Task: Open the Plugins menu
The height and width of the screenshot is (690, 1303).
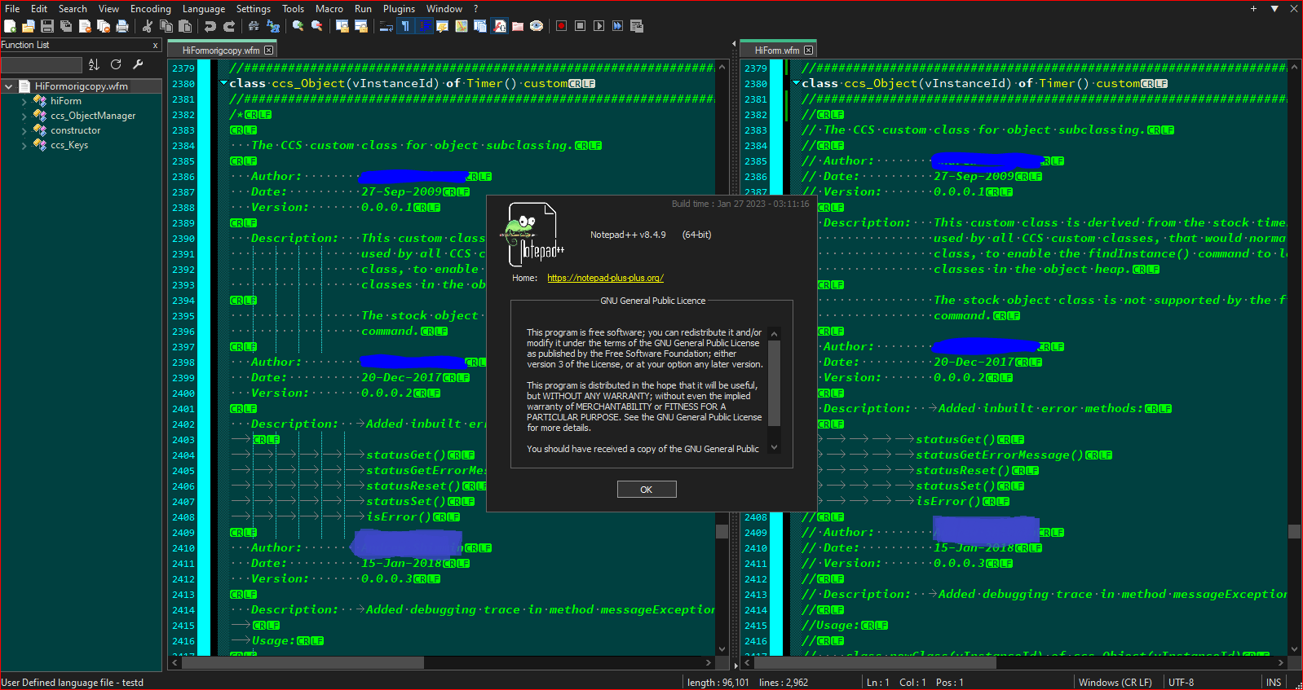Action: [399, 9]
